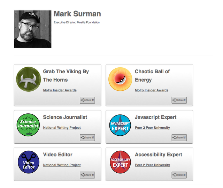This screenshot has height=188, width=223.
Task: Open National Writing Project link under Video Editor
Action: tap(62, 165)
